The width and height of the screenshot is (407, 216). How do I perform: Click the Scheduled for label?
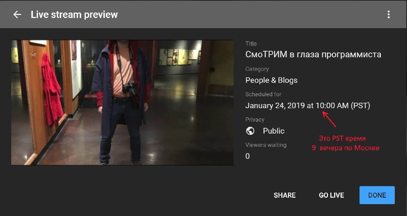tap(263, 94)
